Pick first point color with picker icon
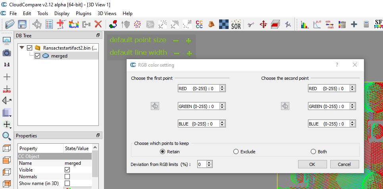This screenshot has width=383, height=189. [155, 106]
